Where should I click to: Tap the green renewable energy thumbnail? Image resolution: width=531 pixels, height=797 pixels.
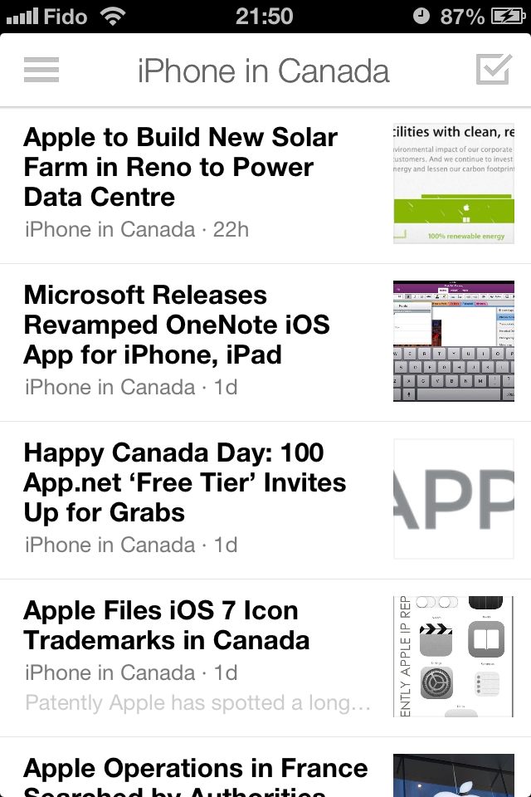coord(454,183)
